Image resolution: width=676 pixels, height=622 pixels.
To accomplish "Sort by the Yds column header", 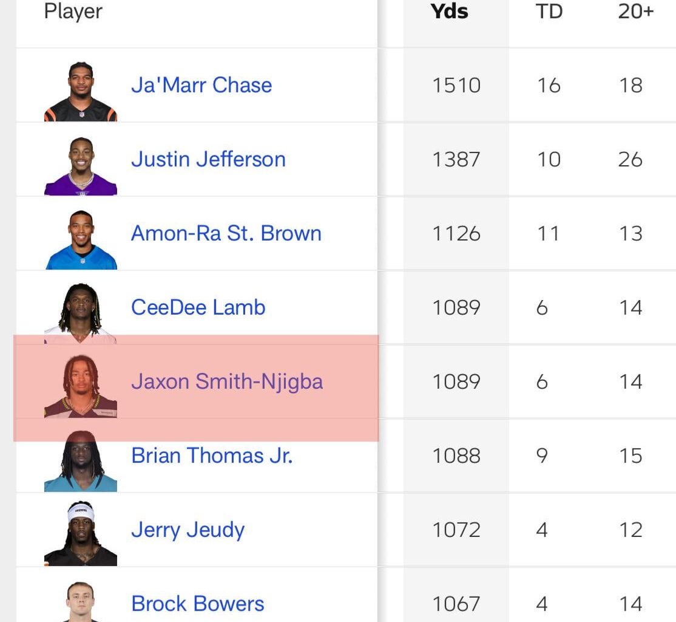I will coord(449,12).
